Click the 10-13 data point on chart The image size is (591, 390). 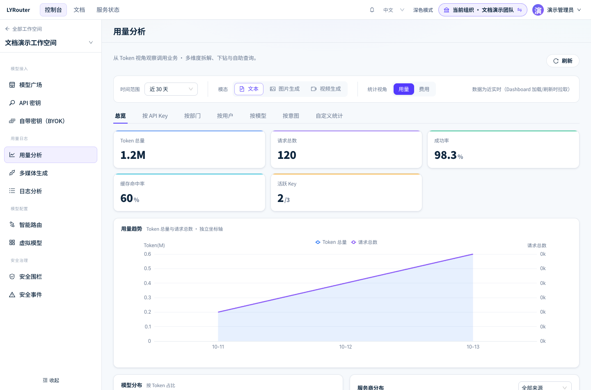click(473, 255)
